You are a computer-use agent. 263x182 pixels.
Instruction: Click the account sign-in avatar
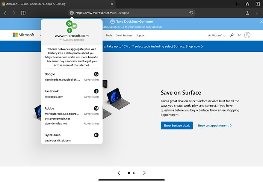click(247, 35)
